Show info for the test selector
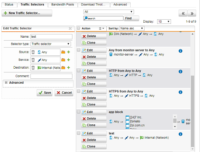 click(181, 134)
